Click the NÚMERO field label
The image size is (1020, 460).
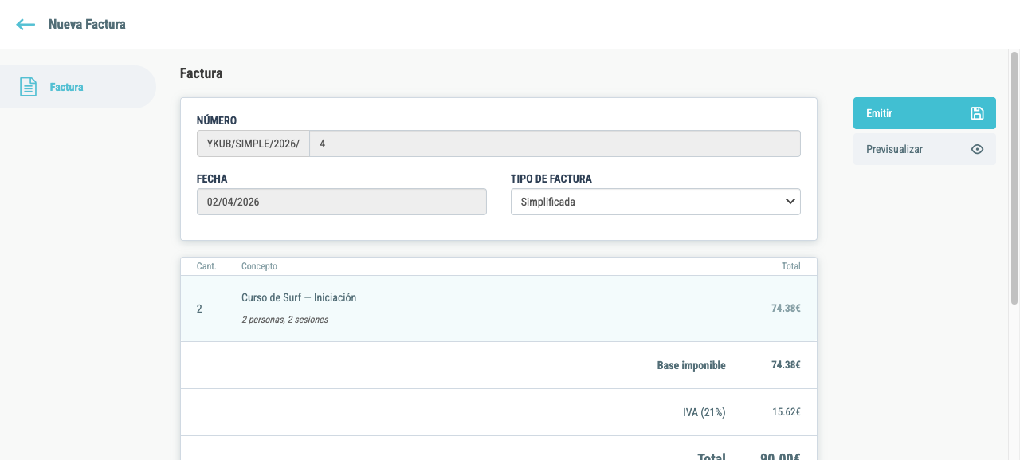[217, 120]
